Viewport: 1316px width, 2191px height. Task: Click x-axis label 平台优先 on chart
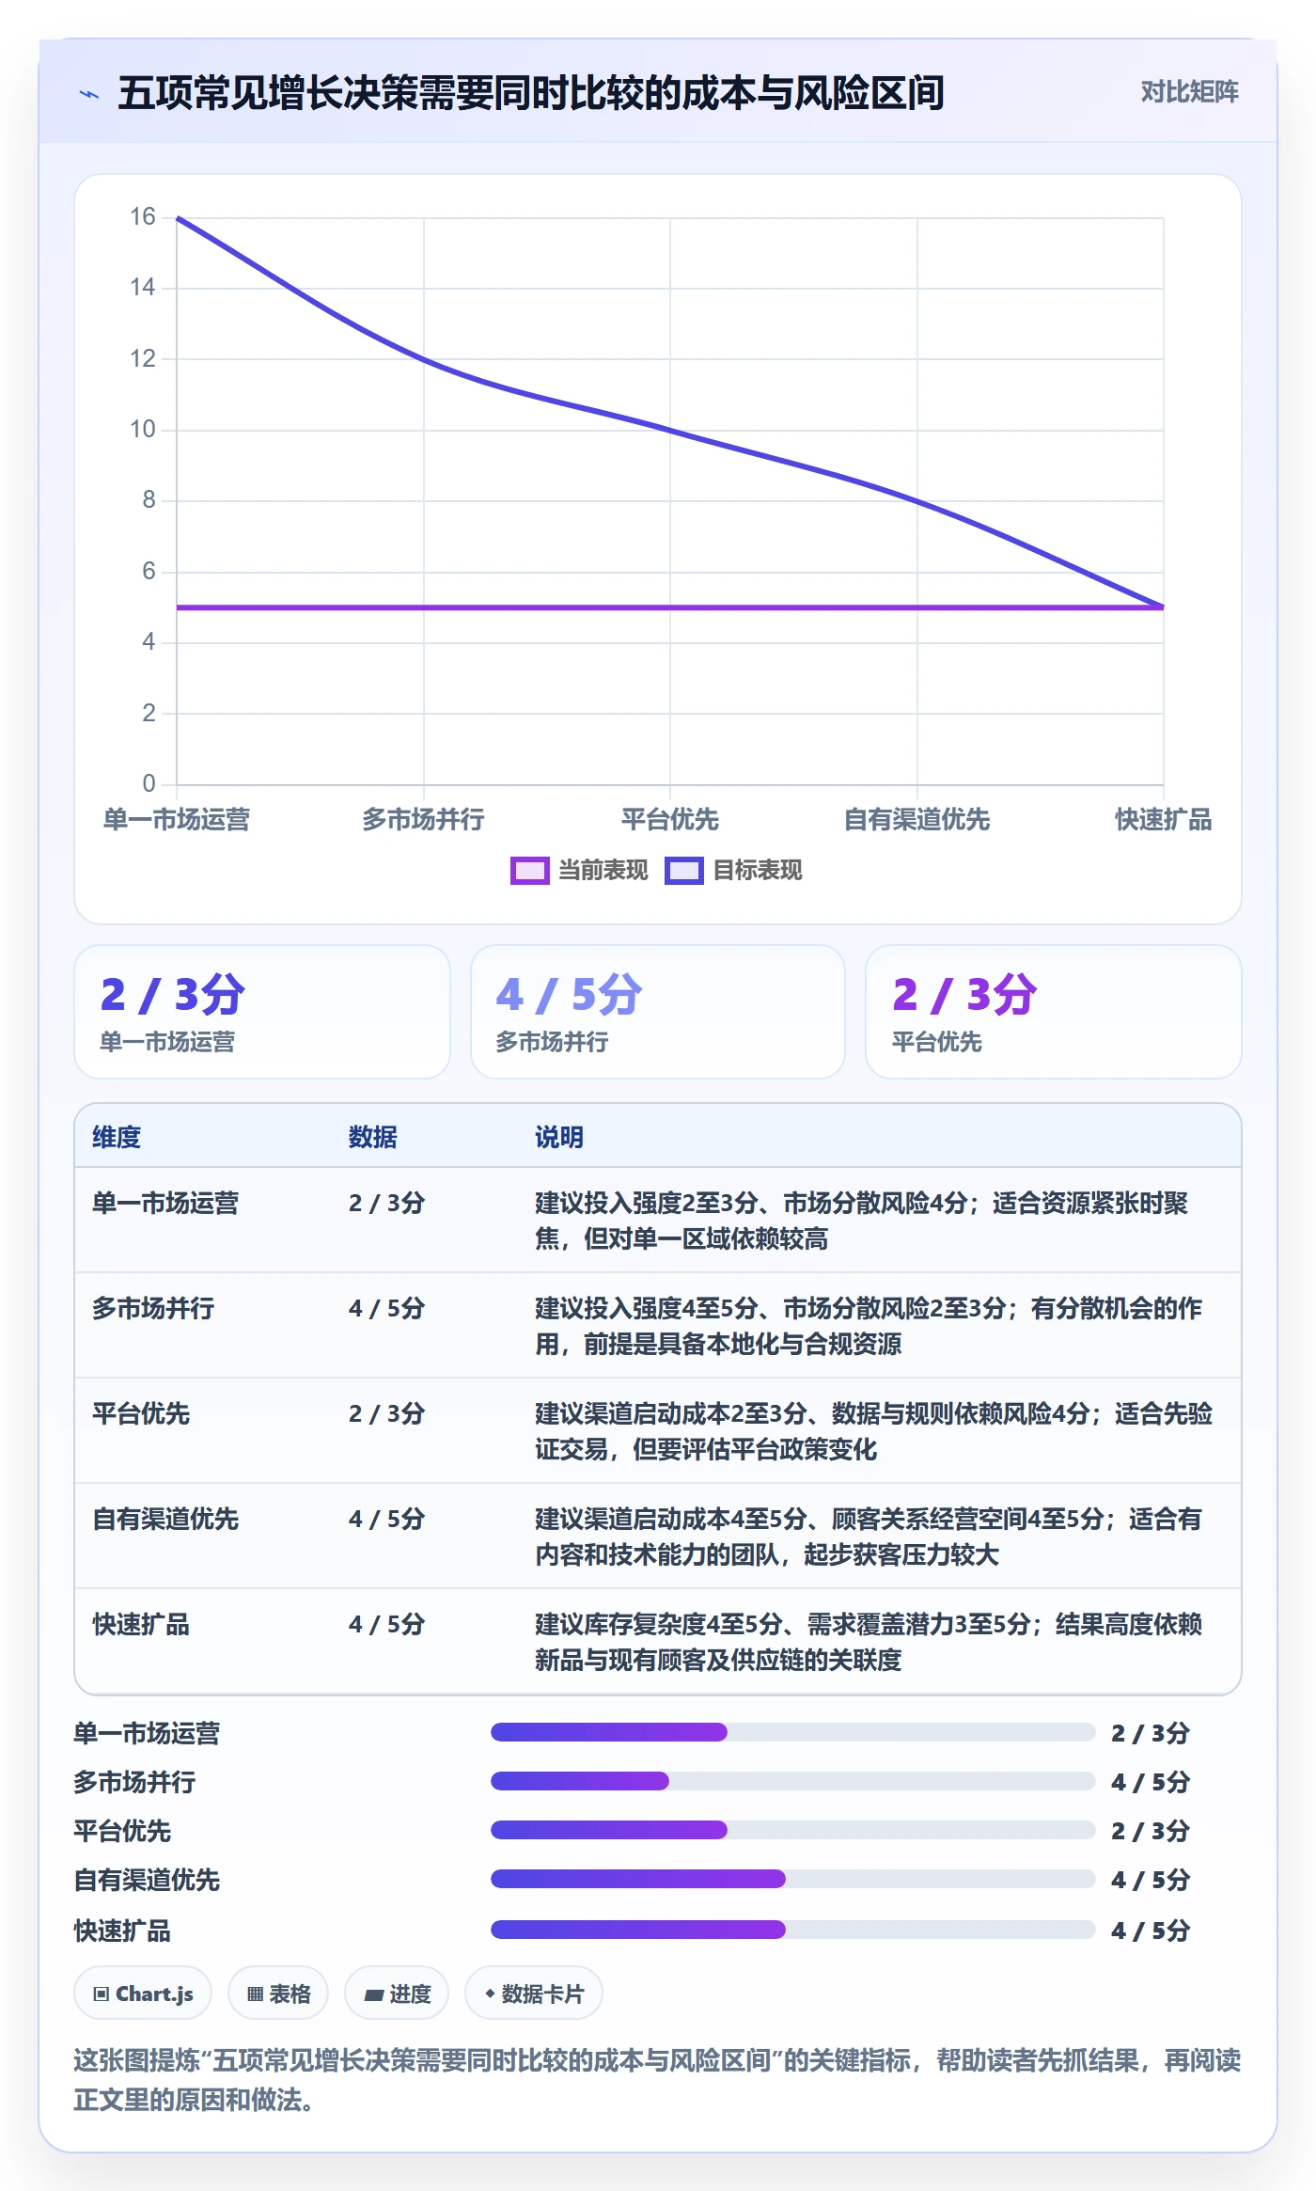[x=670, y=820]
